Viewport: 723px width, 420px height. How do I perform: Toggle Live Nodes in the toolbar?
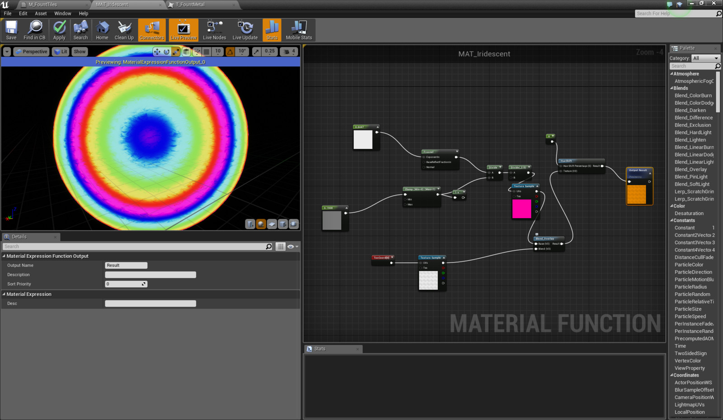214,30
